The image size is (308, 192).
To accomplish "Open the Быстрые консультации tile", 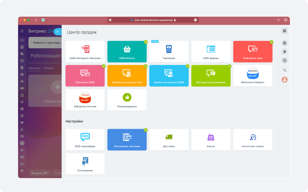I will (211, 76).
